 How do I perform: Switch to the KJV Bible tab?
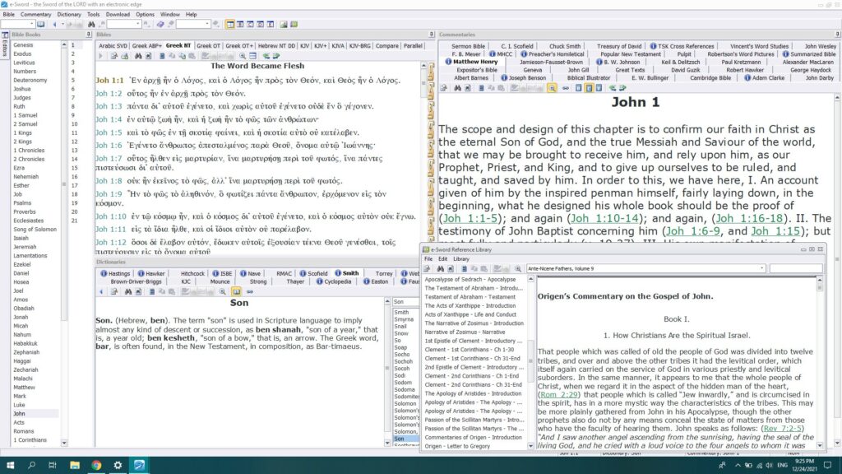(304, 46)
